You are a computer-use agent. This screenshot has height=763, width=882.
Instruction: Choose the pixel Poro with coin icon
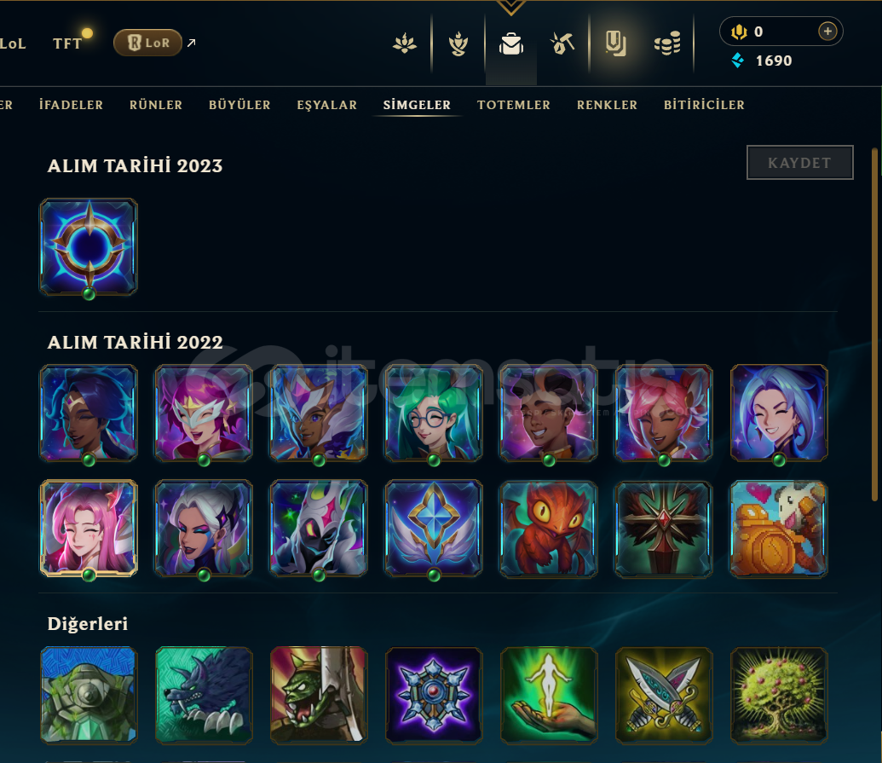[779, 529]
